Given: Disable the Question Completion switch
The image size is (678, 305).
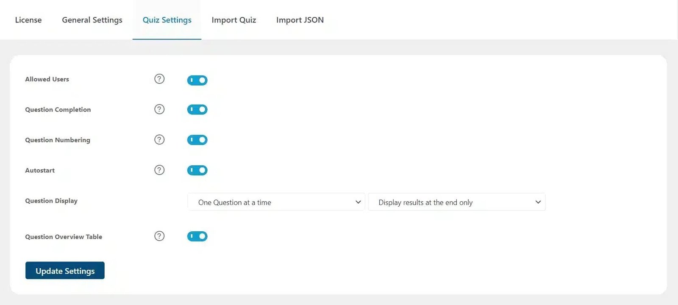Looking at the screenshot, I should click(197, 109).
